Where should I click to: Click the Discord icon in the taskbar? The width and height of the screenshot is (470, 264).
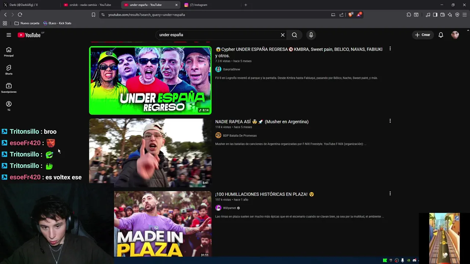(x=414, y=260)
